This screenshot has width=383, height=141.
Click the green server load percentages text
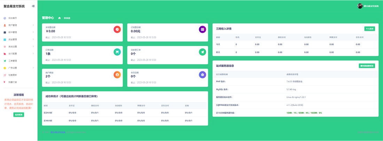[304, 113]
